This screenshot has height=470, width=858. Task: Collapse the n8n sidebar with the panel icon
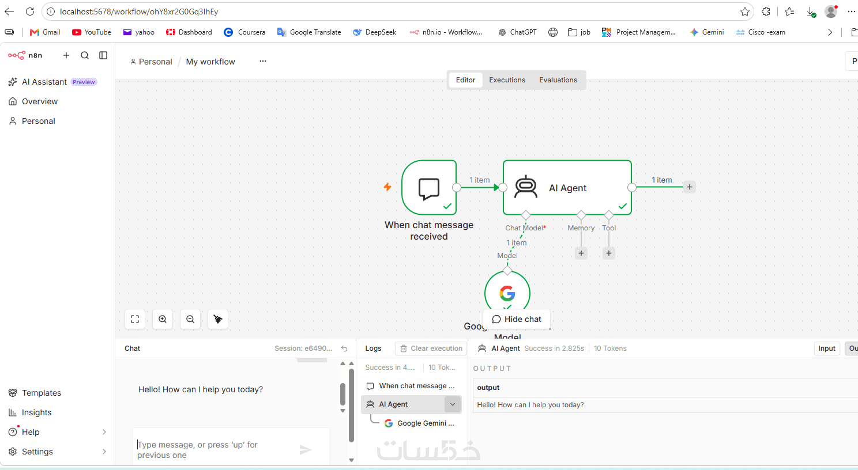click(x=103, y=55)
